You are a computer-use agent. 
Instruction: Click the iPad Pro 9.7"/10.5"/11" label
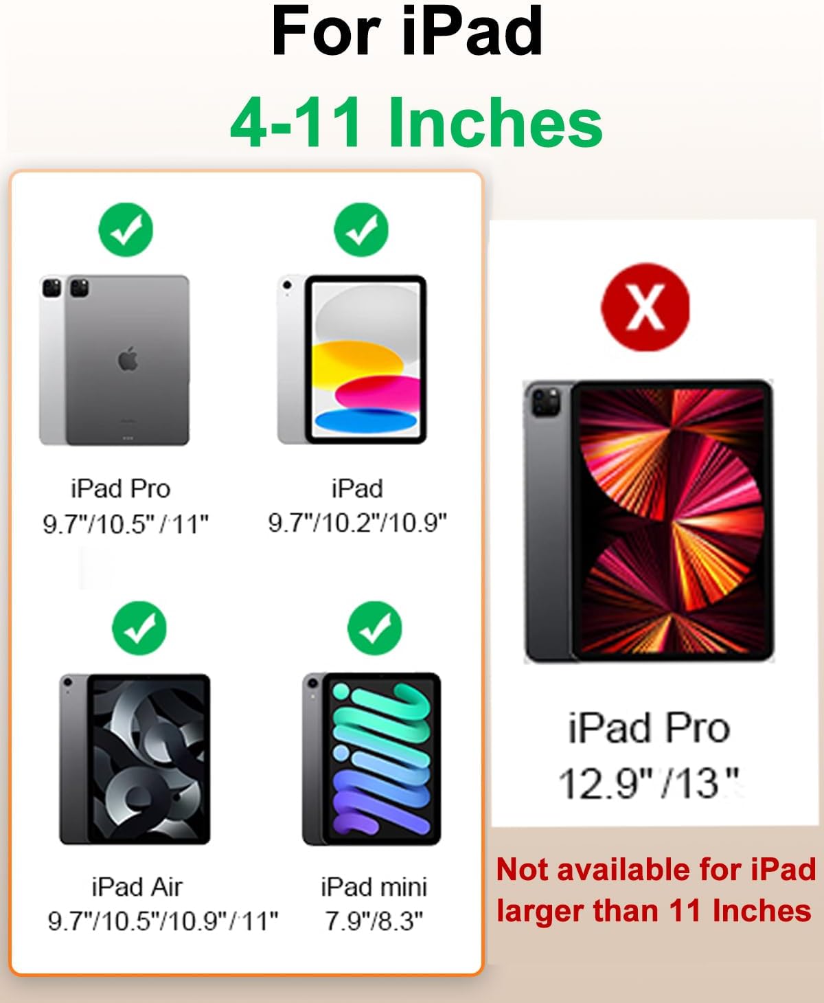pyautogui.click(x=125, y=506)
